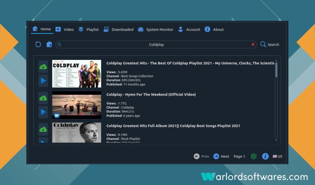Open the US region selector
This screenshot has width=315, height=185.
pyautogui.click(x=277, y=156)
